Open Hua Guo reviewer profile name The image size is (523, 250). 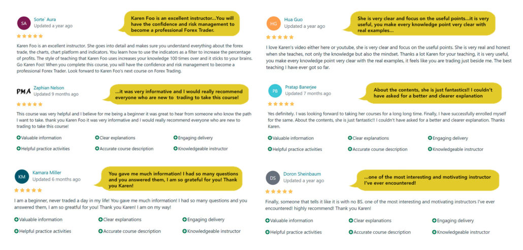pos(293,20)
